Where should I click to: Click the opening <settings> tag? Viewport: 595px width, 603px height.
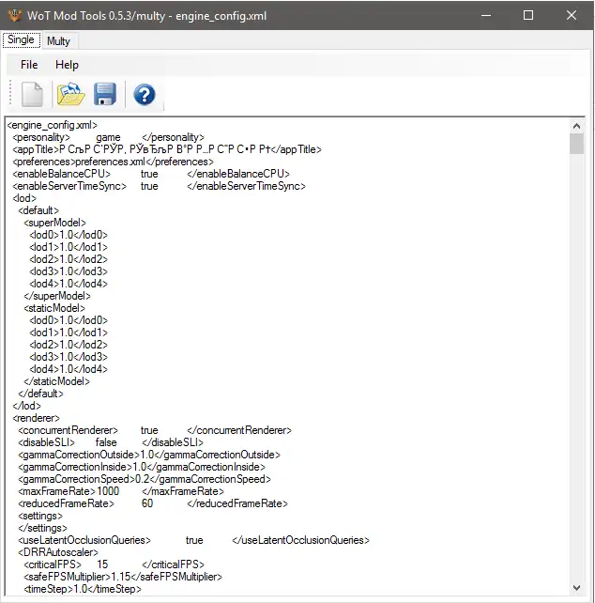point(40,516)
